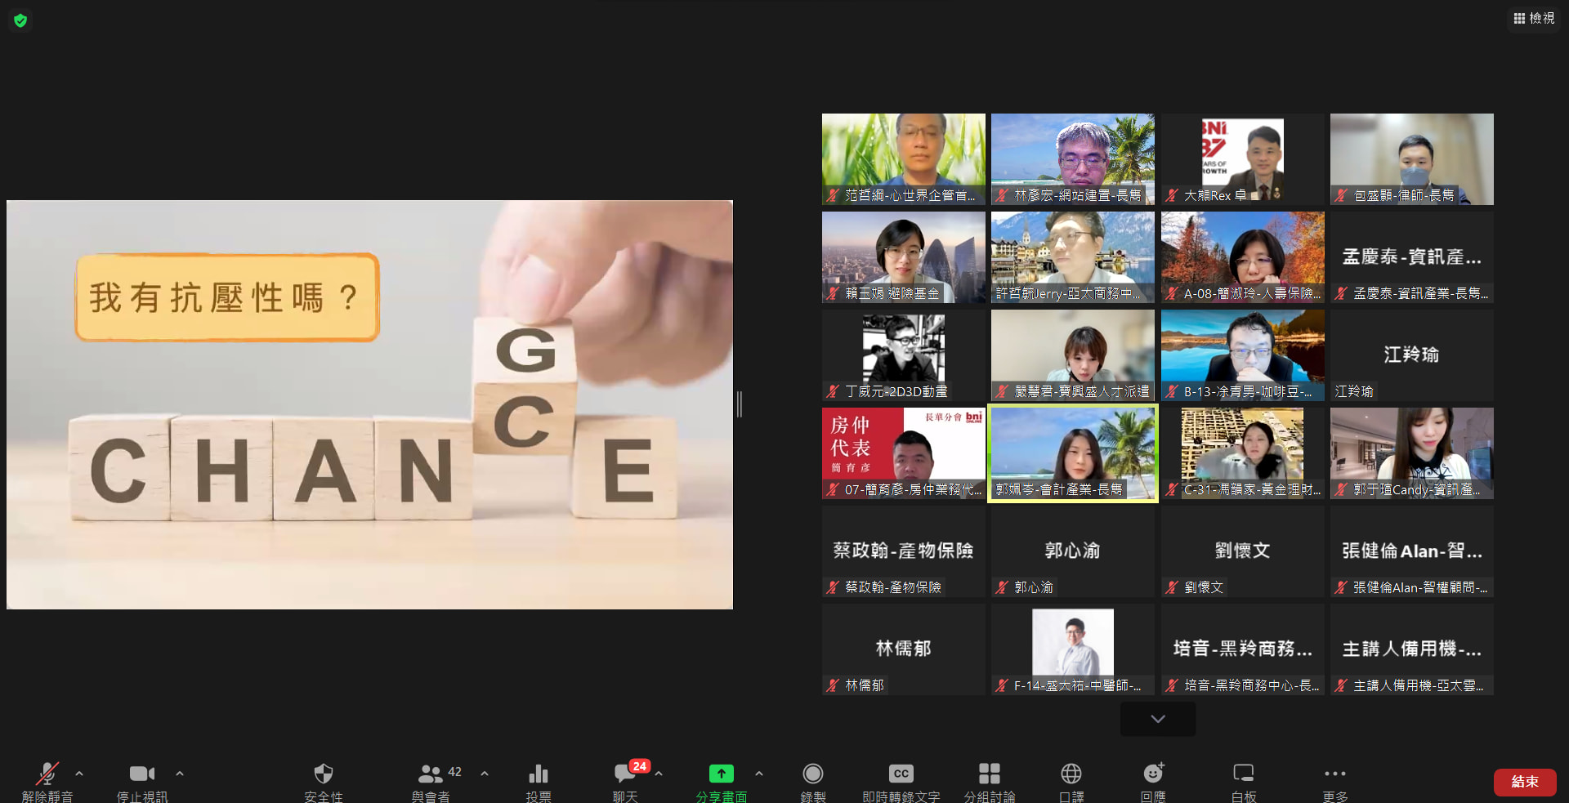The image size is (1569, 803).
Task: Expand audio options arrow beside microphone
Action: coord(79,773)
